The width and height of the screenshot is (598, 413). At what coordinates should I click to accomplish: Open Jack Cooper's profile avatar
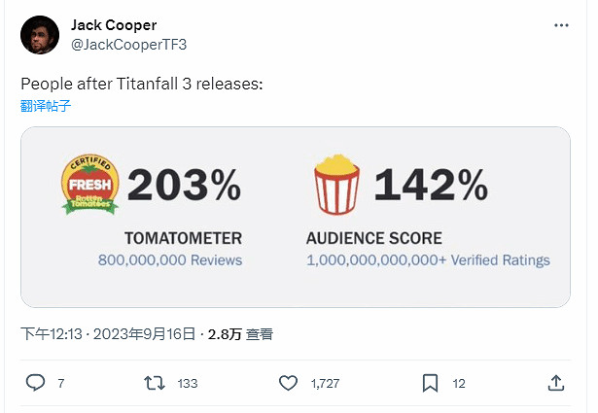40,36
